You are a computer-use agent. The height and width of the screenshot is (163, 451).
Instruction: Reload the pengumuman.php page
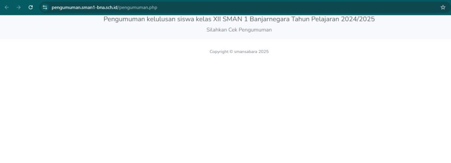[31, 7]
